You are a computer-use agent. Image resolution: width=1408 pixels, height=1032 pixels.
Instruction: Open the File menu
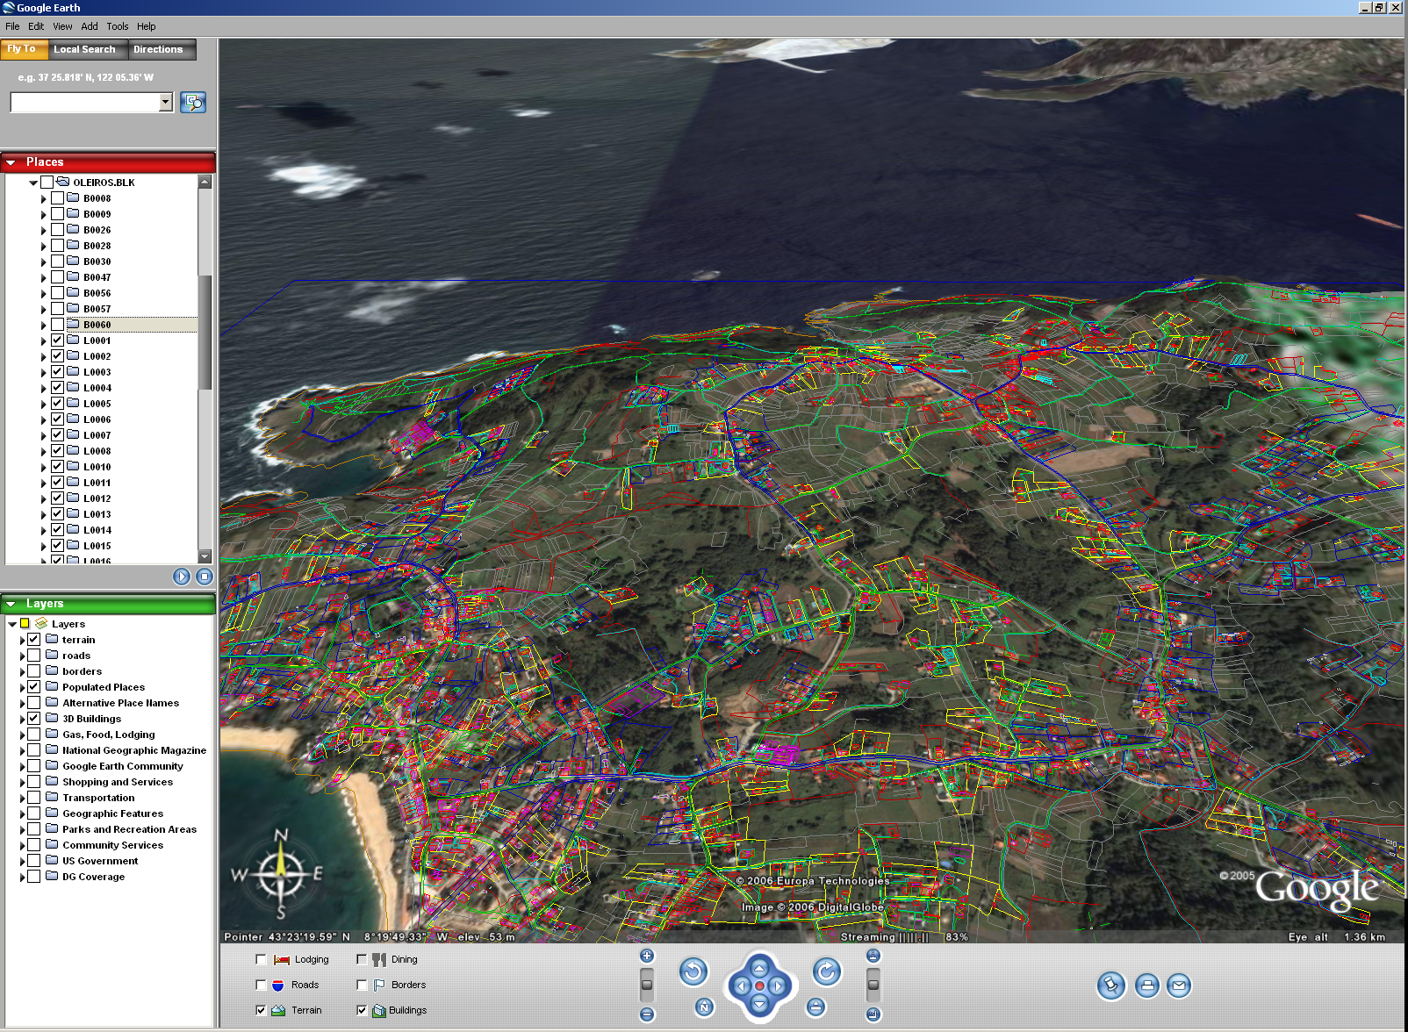click(12, 26)
